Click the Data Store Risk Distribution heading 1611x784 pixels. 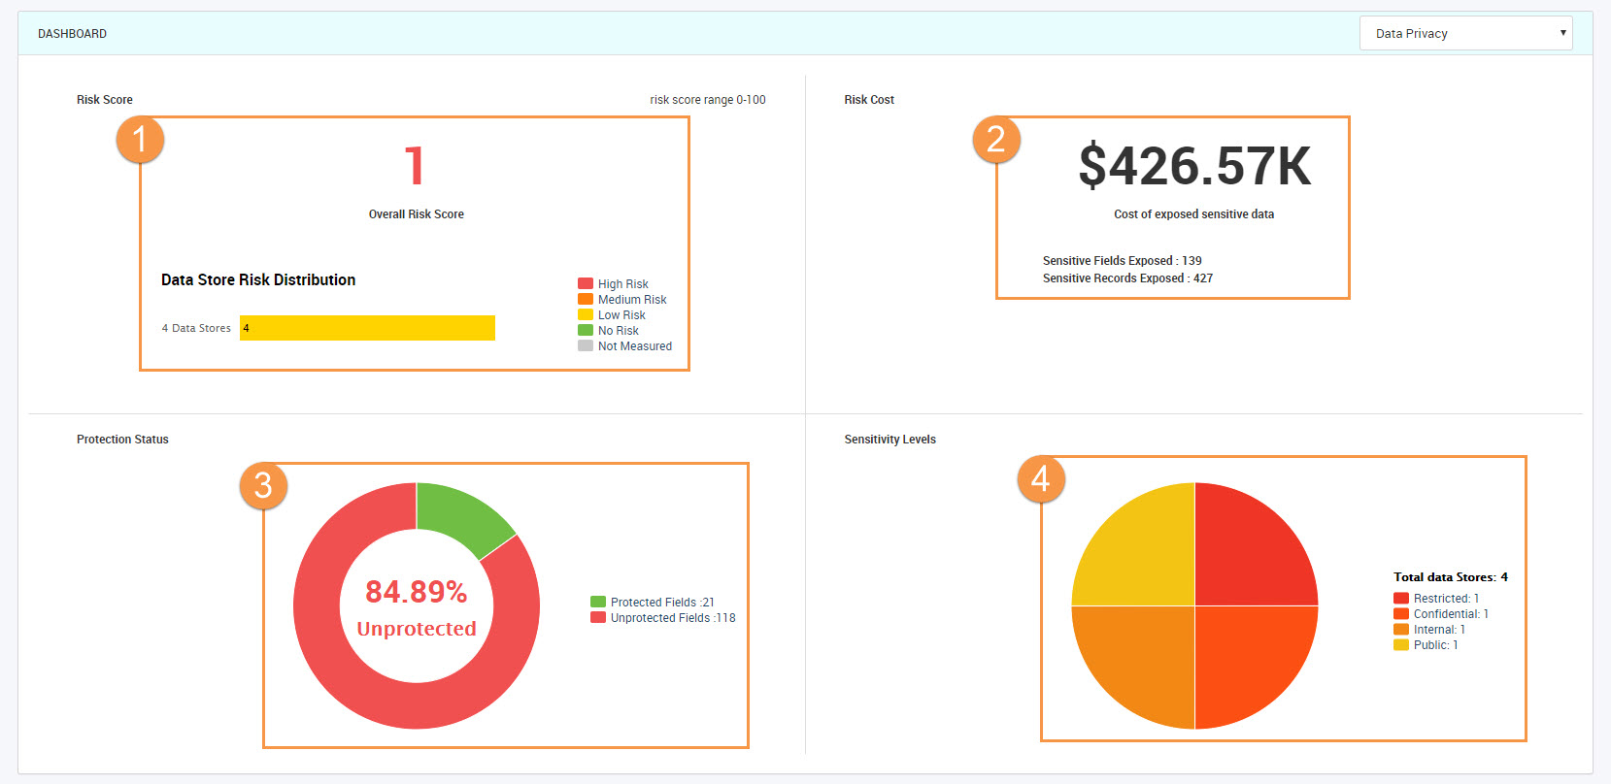pos(258,279)
